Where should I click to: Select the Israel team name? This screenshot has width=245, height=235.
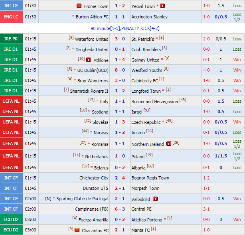[137, 112]
